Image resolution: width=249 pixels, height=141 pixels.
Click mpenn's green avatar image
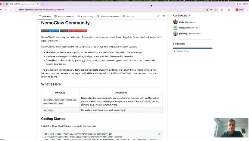[175, 28]
